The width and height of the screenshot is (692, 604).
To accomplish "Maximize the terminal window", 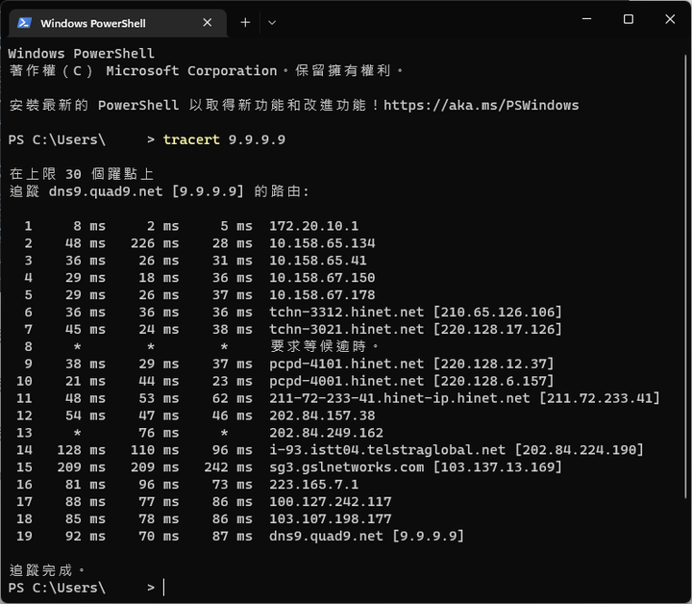I will point(628,19).
